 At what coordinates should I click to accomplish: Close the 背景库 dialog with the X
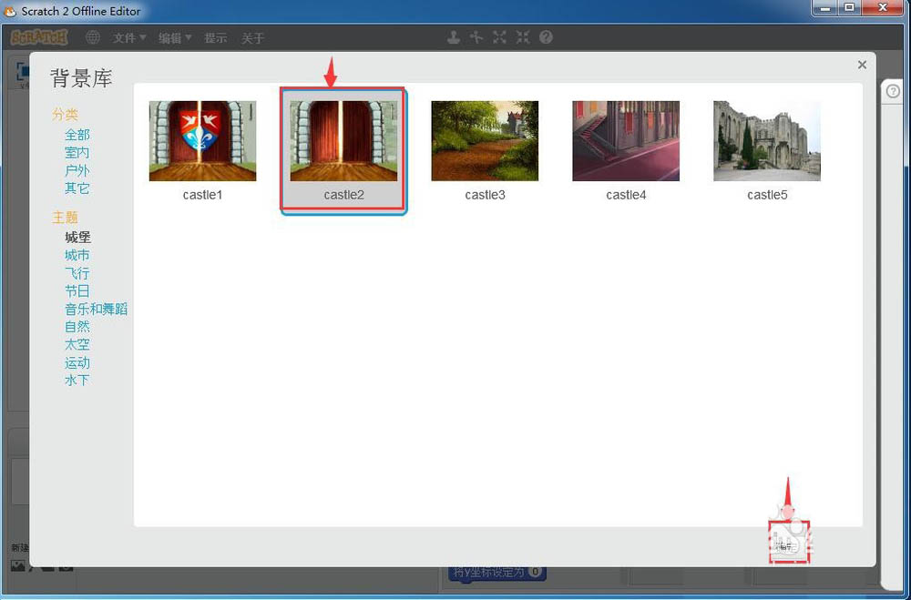pos(862,65)
